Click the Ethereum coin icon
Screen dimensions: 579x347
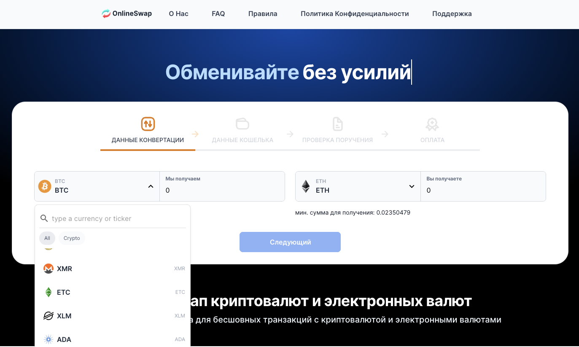[305, 186]
